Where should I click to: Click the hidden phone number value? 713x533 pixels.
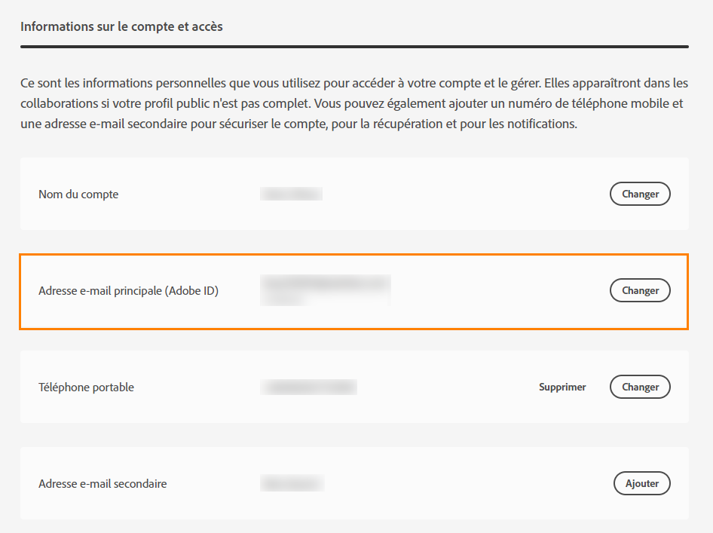[x=308, y=387]
